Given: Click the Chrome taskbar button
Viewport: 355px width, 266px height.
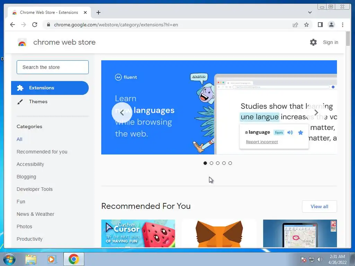Looking at the screenshot, I should pyautogui.click(x=74, y=259).
